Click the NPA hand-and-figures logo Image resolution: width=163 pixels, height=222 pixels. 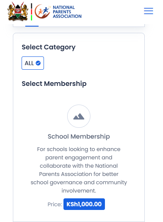[x=42, y=11]
